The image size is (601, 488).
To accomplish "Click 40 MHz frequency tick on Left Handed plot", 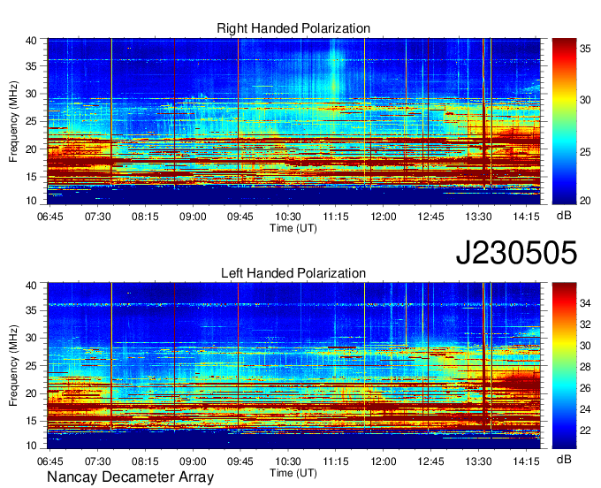I will pyautogui.click(x=31, y=286).
